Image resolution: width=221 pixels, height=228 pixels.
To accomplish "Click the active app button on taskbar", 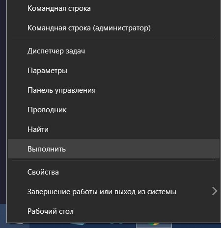I will tap(154, 225).
